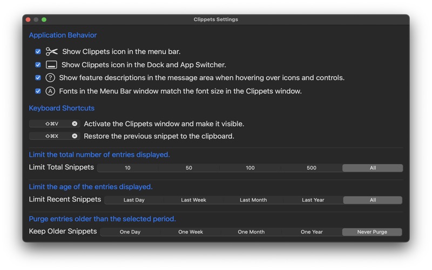Viewport: 432px width, 270px height.
Task: Choose Last Day for Limit Recent Snippets
Action: pos(134,200)
